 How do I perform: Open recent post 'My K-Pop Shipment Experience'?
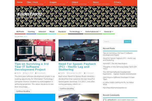click(115, 88)
